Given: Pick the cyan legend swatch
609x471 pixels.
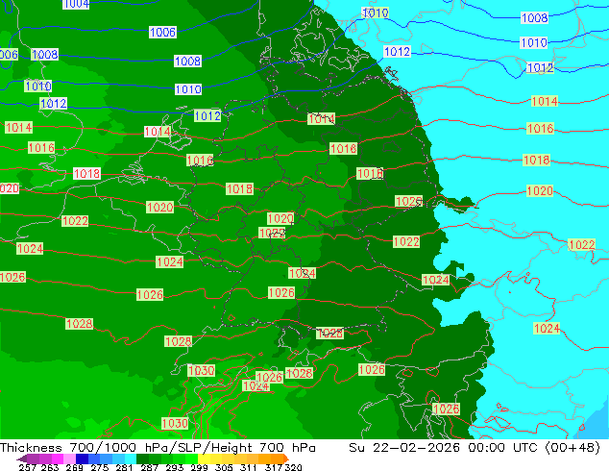Looking at the screenshot, I should [x=131, y=459].
